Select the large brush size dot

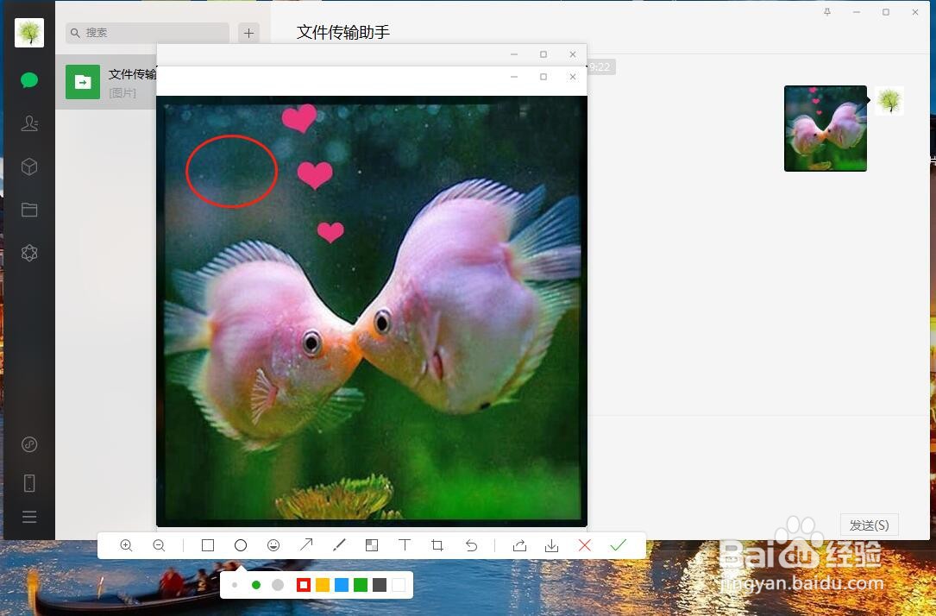click(x=278, y=584)
